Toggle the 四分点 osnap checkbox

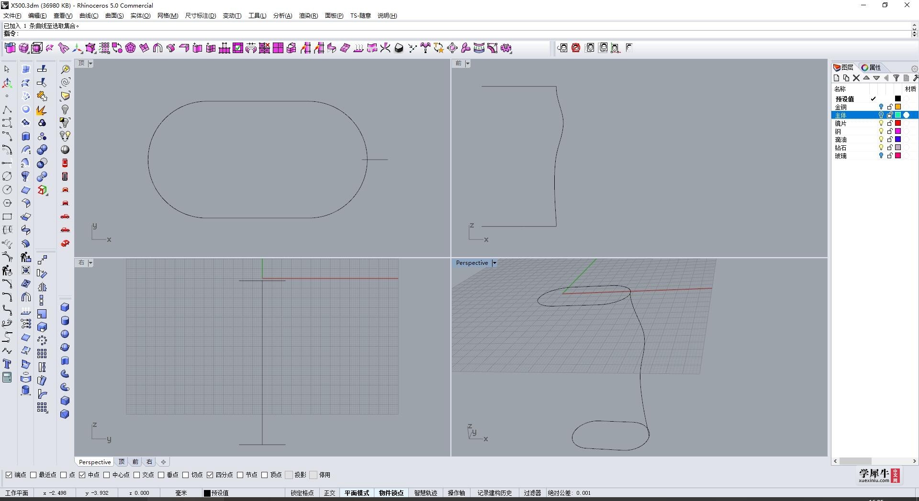tap(210, 475)
